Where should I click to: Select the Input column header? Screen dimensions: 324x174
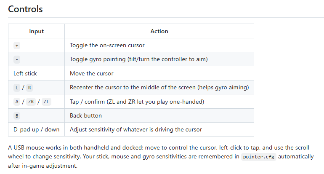[x=36, y=31]
